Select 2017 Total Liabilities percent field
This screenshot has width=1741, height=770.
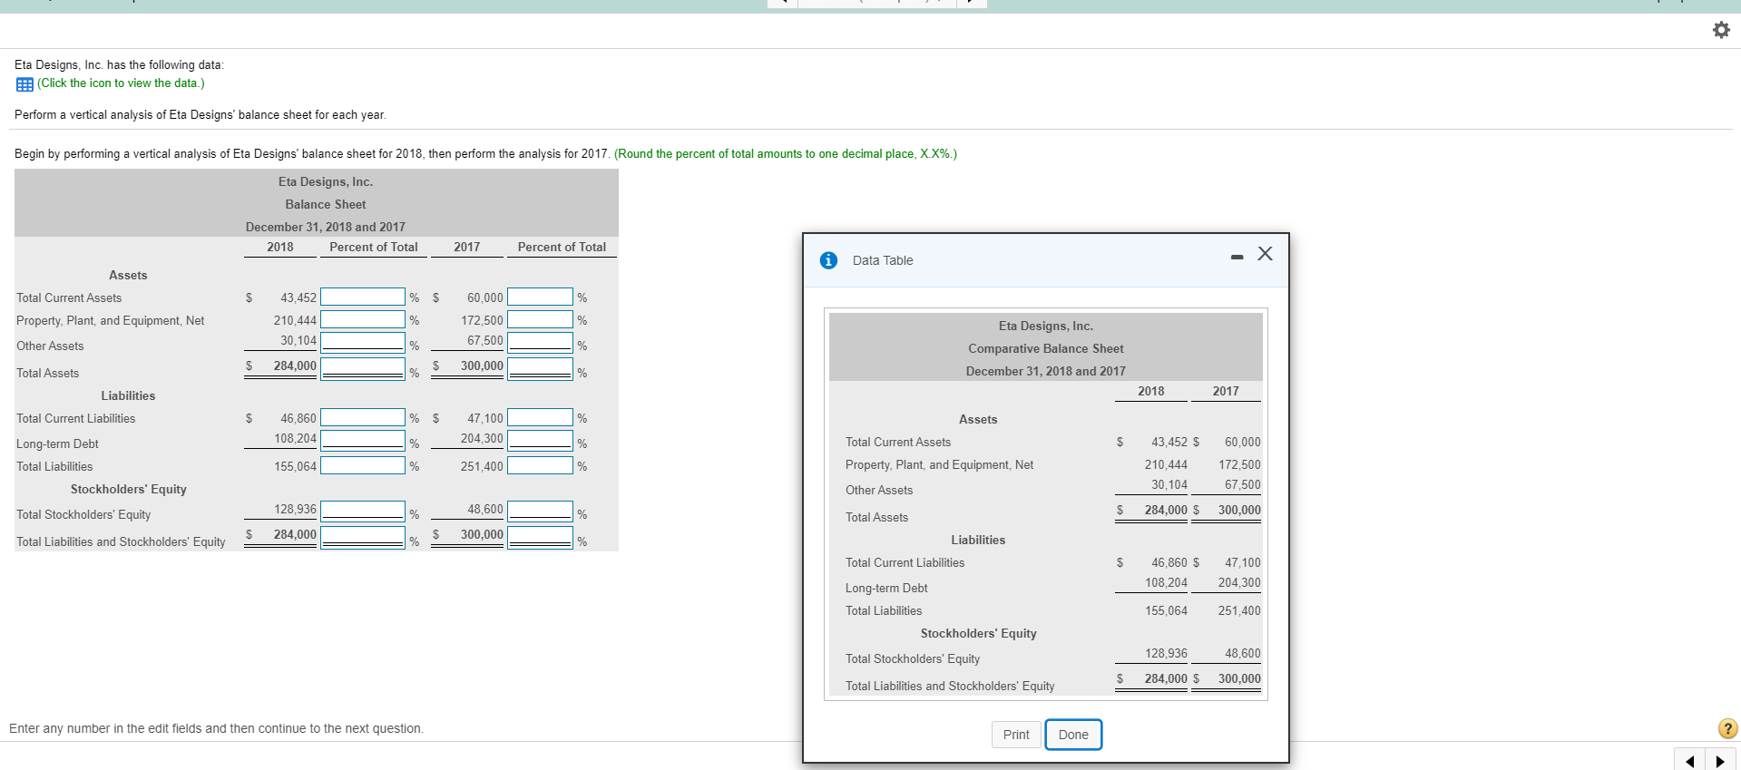click(x=540, y=465)
